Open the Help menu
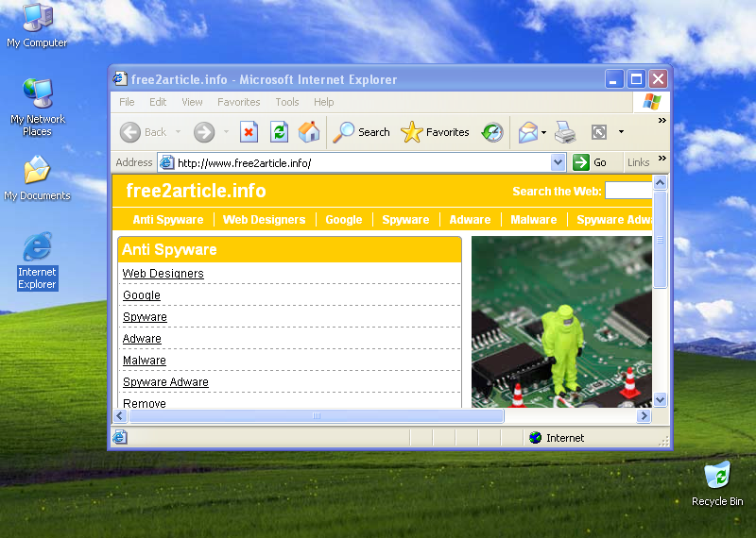756x538 pixels. click(323, 102)
